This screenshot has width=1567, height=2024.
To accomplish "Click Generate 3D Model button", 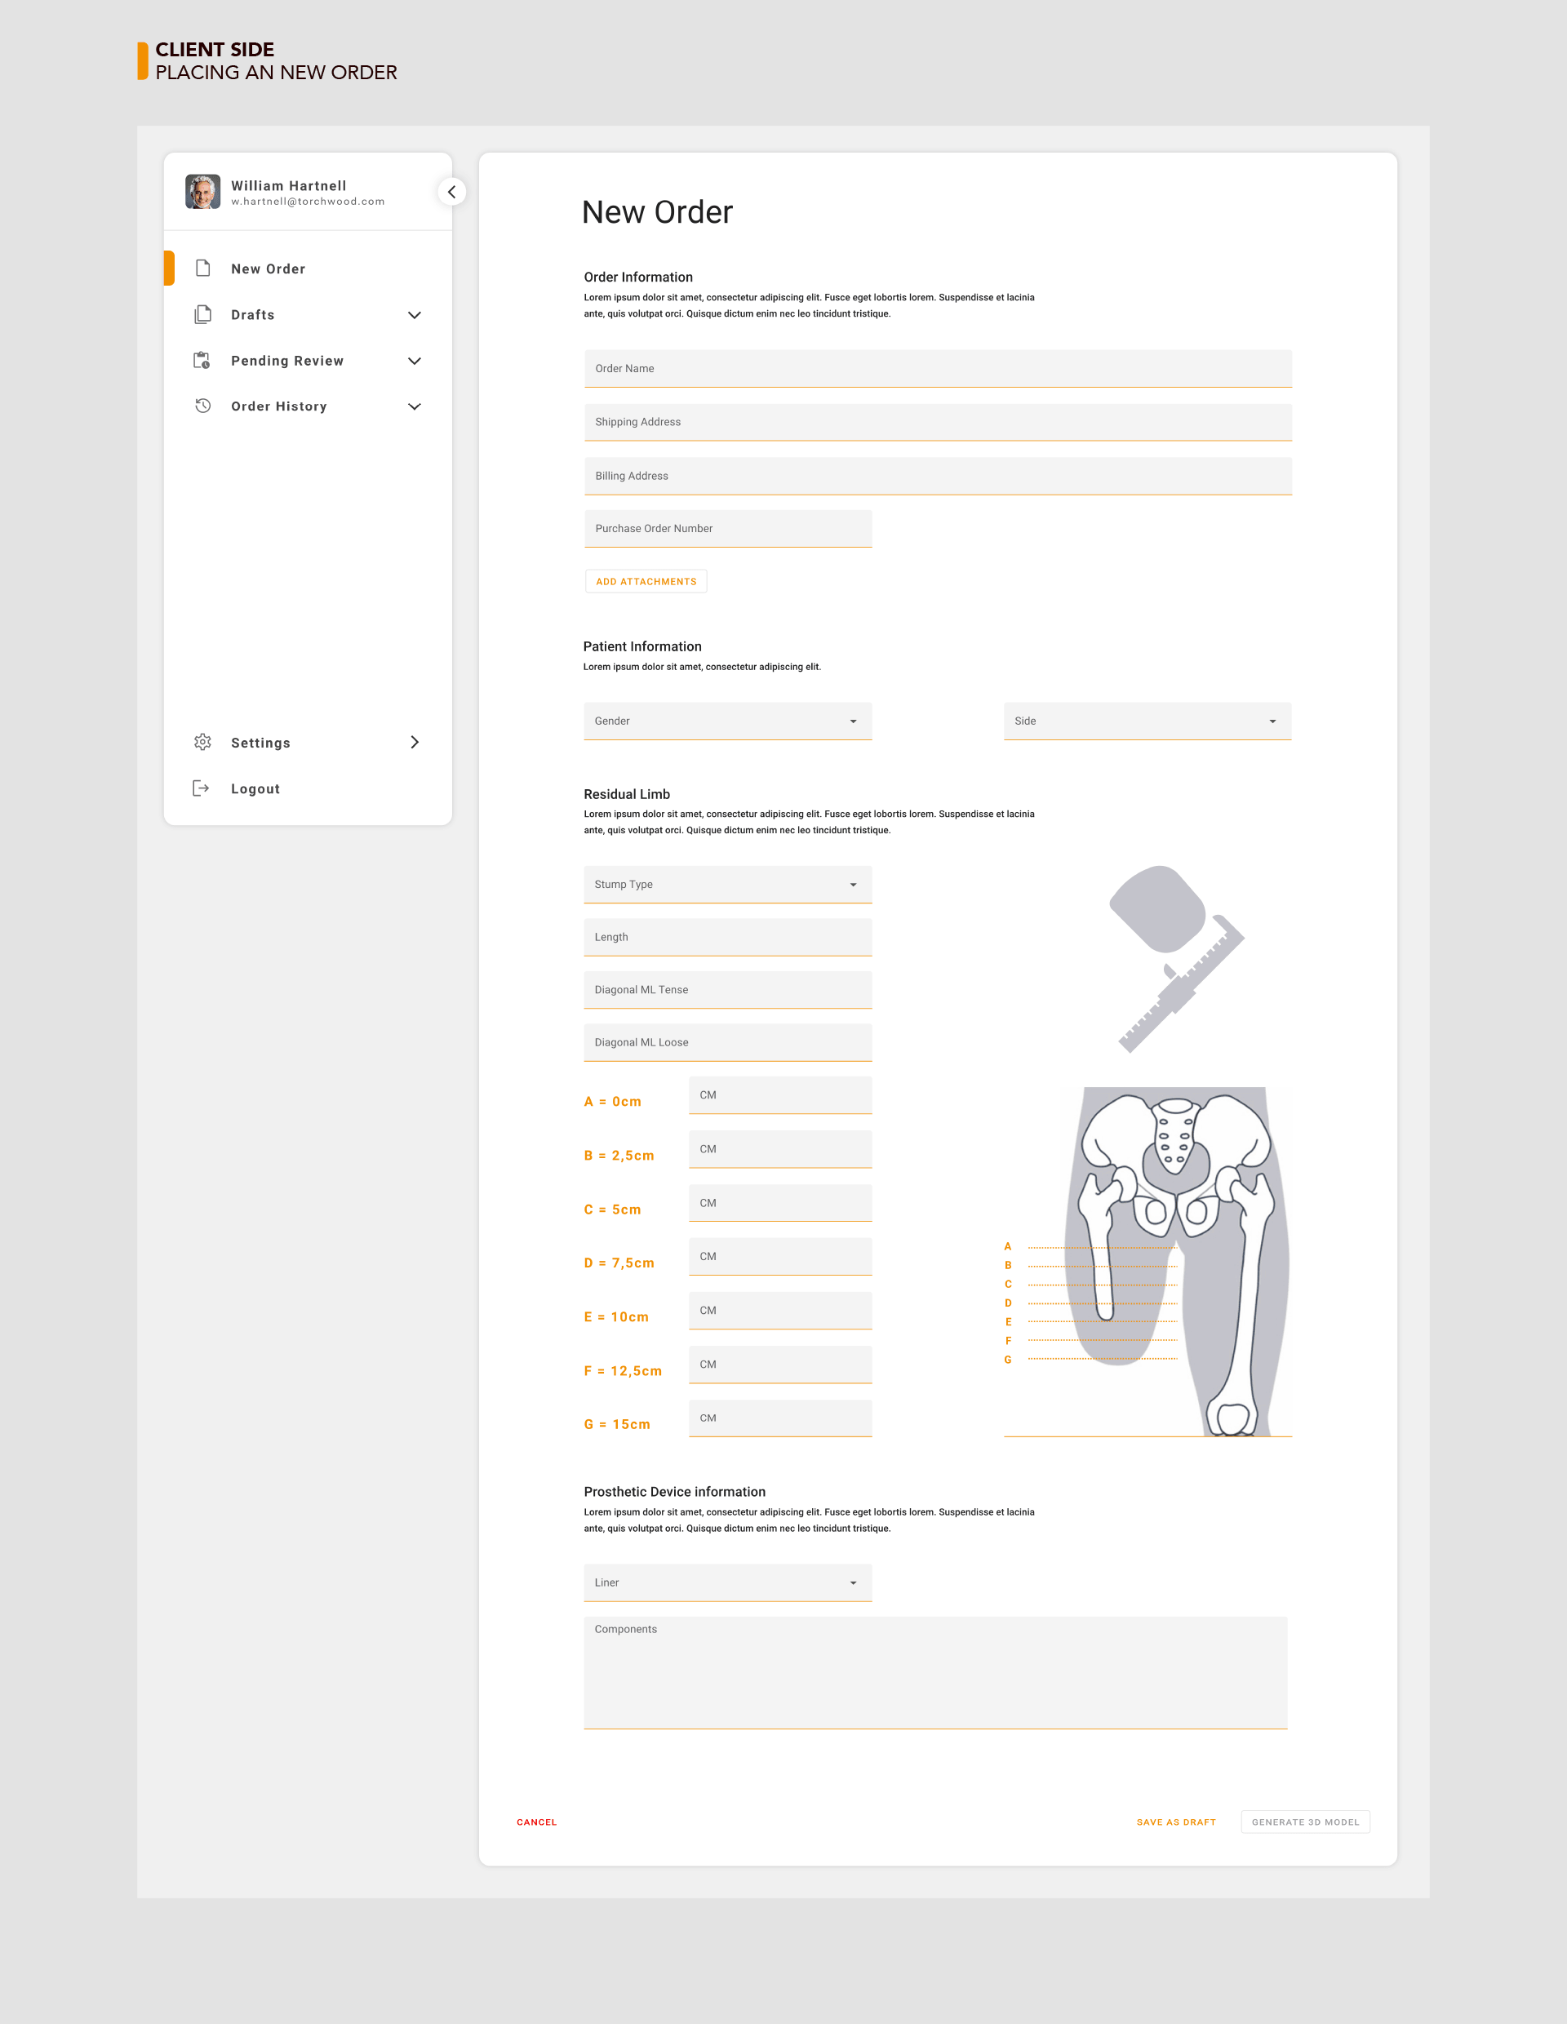I will [x=1305, y=1822].
